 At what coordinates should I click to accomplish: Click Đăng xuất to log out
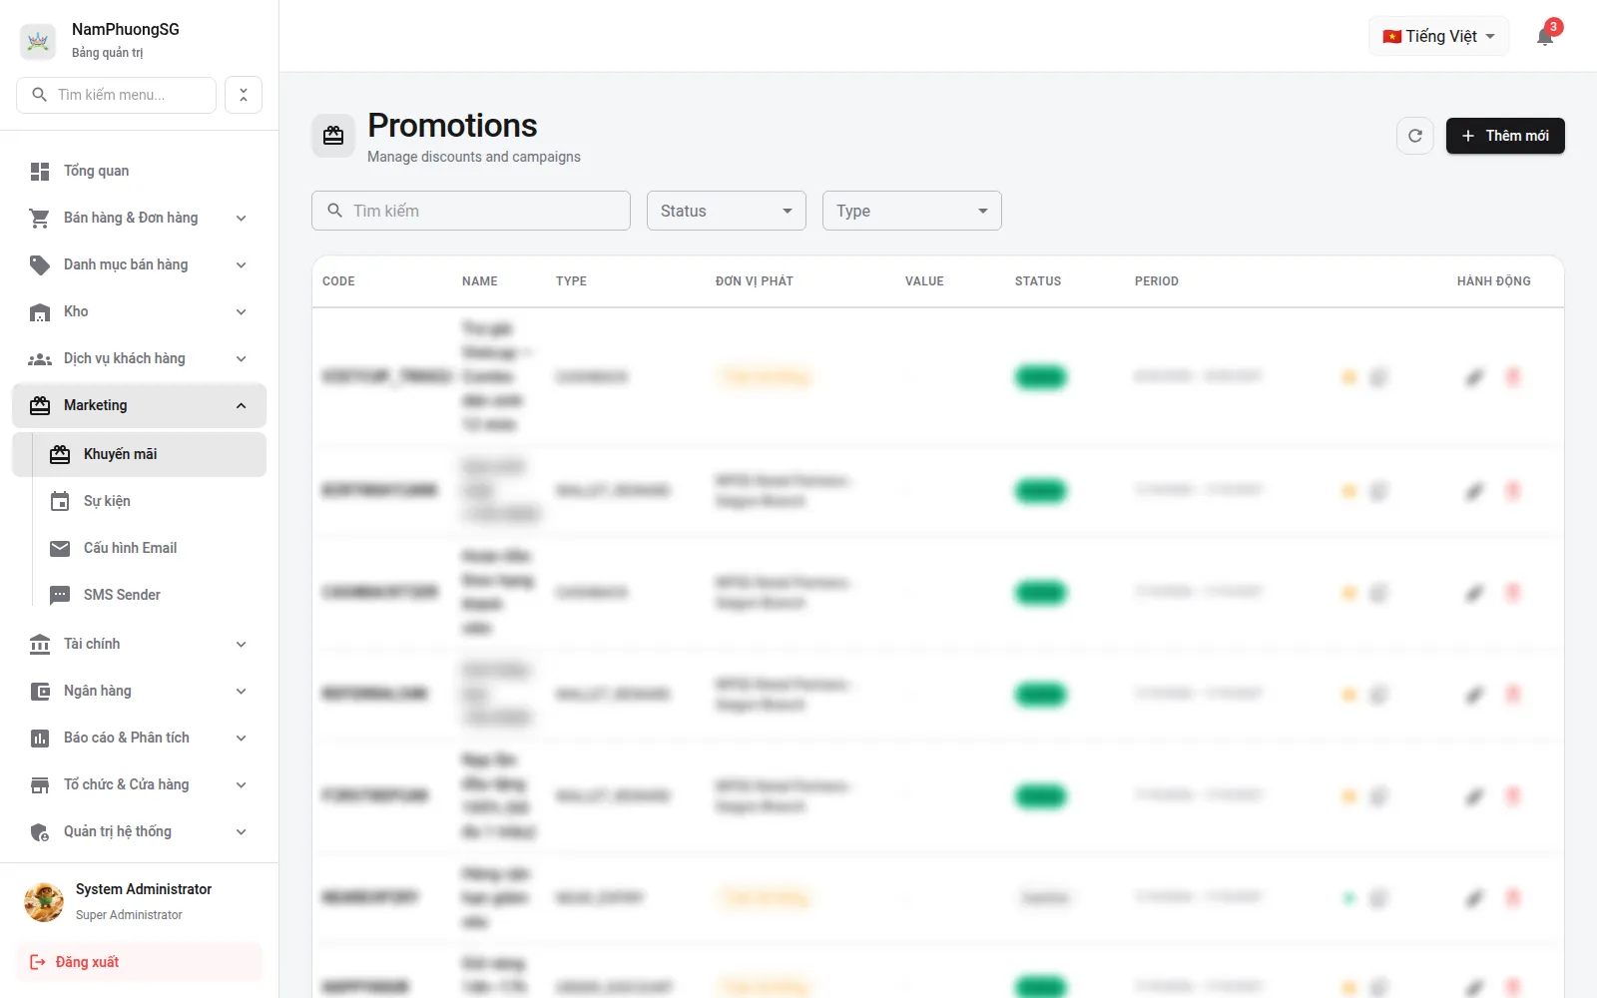tap(139, 962)
